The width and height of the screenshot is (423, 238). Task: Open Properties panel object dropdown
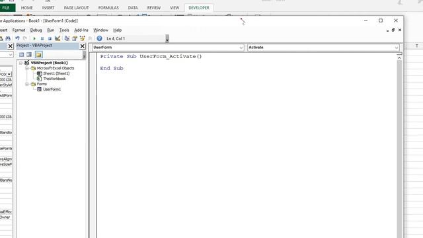(x=10, y=55)
